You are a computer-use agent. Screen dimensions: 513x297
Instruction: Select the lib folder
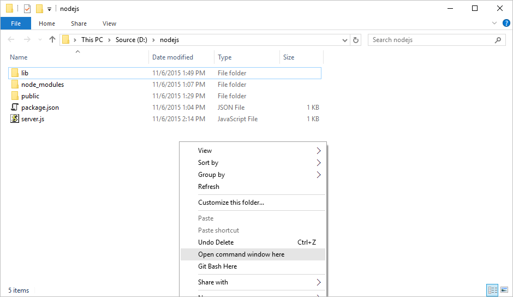point(165,73)
